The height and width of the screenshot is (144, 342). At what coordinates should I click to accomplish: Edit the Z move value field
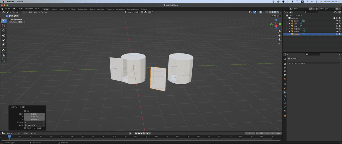click(x=34, y=119)
